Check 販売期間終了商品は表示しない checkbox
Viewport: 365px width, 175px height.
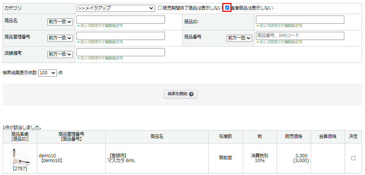(x=160, y=8)
